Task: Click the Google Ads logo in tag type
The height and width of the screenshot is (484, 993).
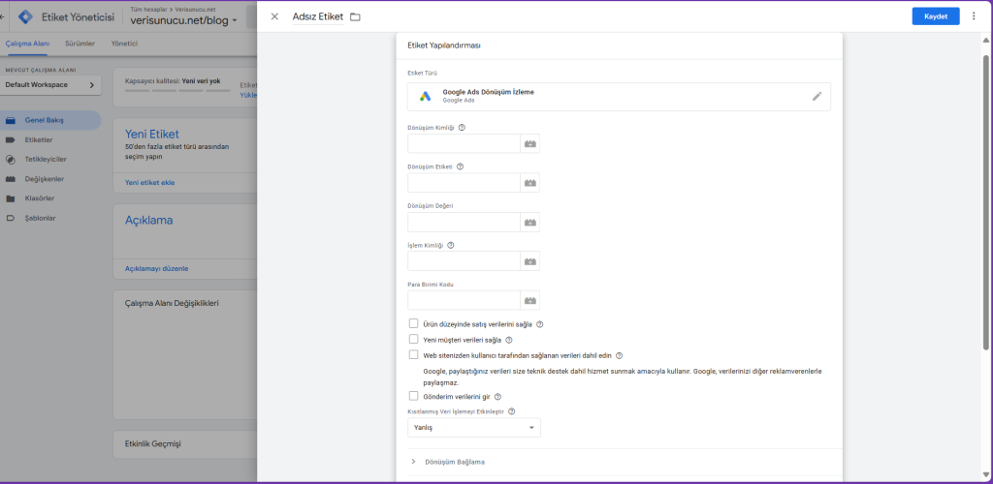Action: pyautogui.click(x=425, y=97)
